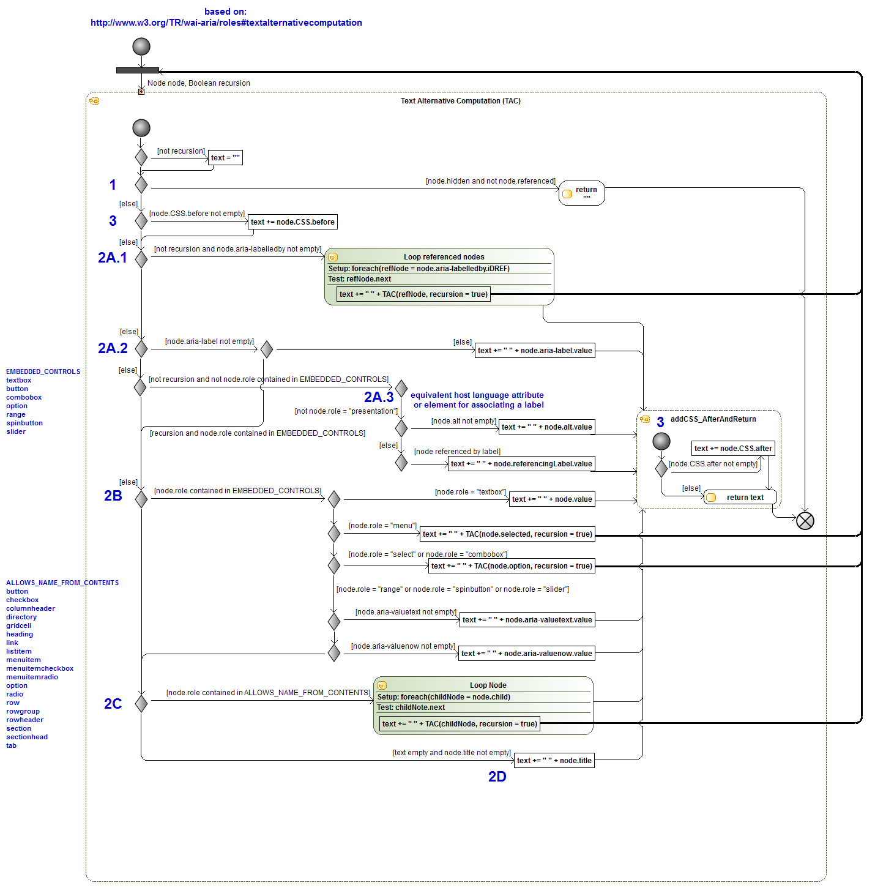
Task: Click the EMBEDDED_CONTROLS list heading
Action: (43, 371)
